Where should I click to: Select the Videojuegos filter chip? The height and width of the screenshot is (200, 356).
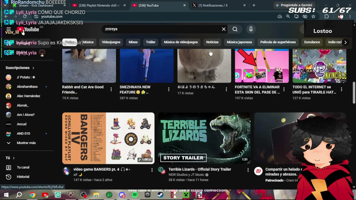[x=111, y=42]
